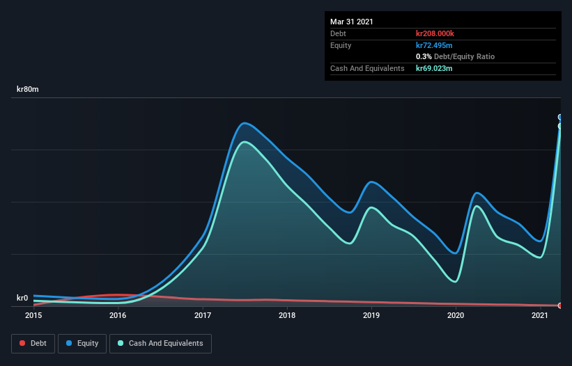Image resolution: width=572 pixels, height=366 pixels.
Task: Select the 2019 x-axis label
Action: pyautogui.click(x=371, y=315)
